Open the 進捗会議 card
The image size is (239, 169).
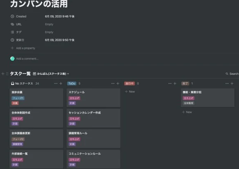[x=36, y=98]
